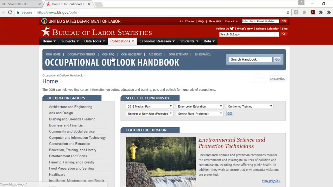Reload the page with the refresh icon

point(10,12)
